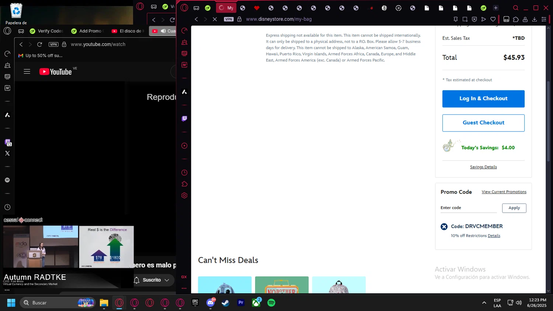
Task: Show hidden system tray icons chevron
Action: tap(484, 303)
